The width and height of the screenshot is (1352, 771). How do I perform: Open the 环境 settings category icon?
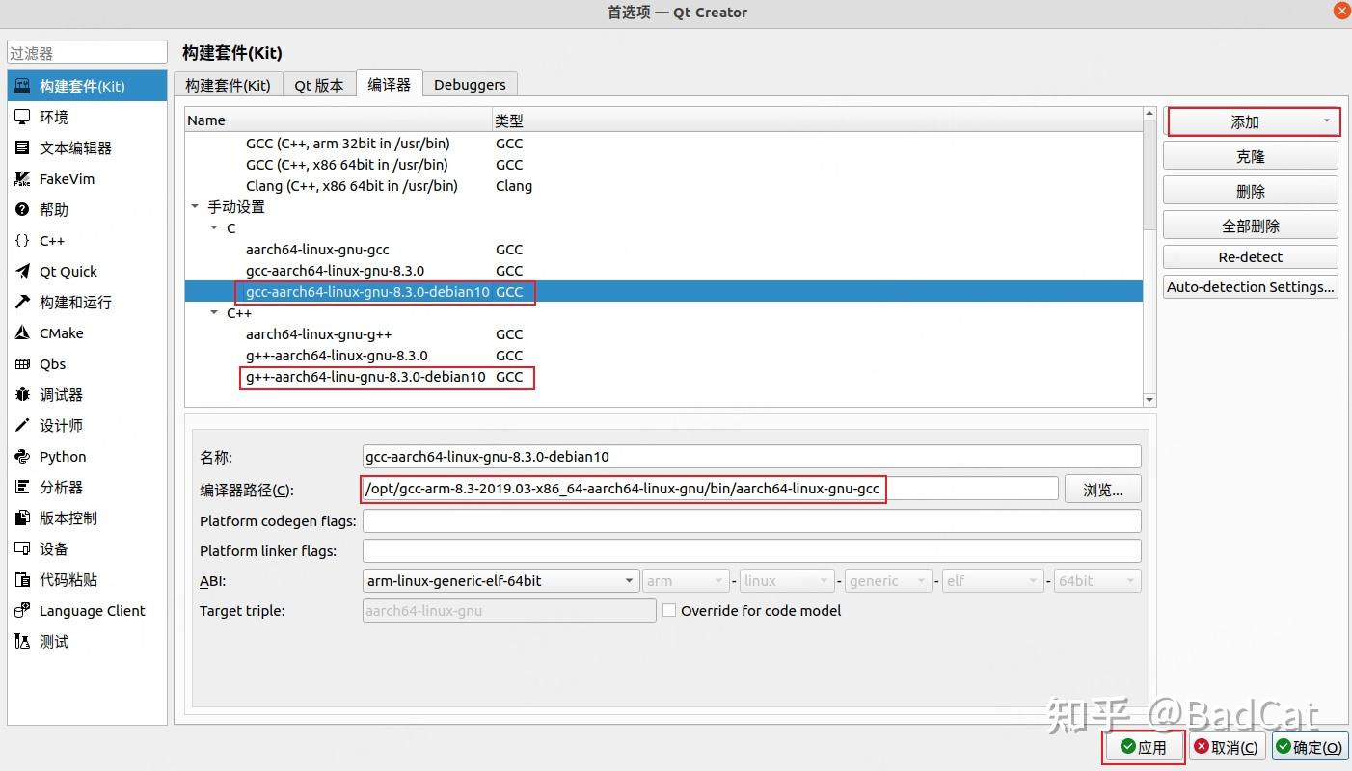coord(22,117)
